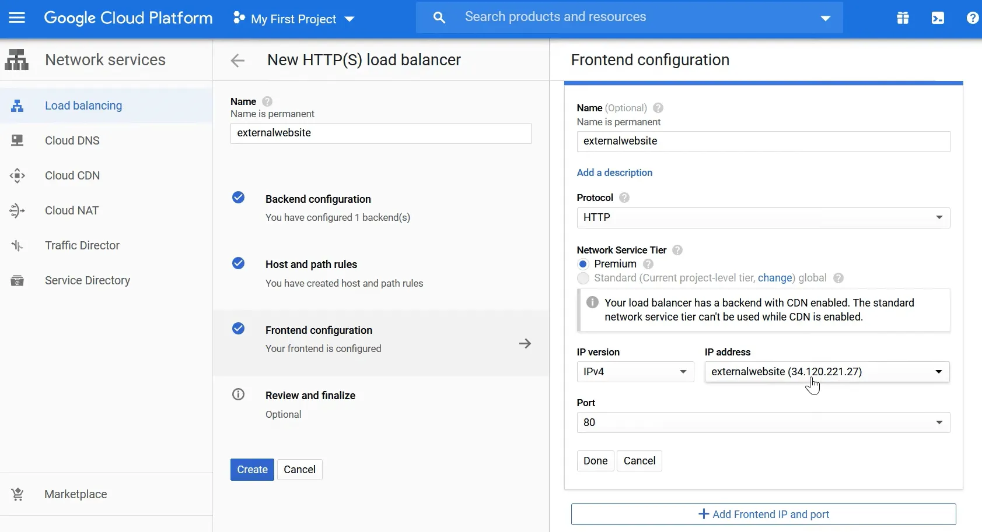982x532 pixels.
Task: Open Cloud DNS in the sidebar
Action: point(72,140)
